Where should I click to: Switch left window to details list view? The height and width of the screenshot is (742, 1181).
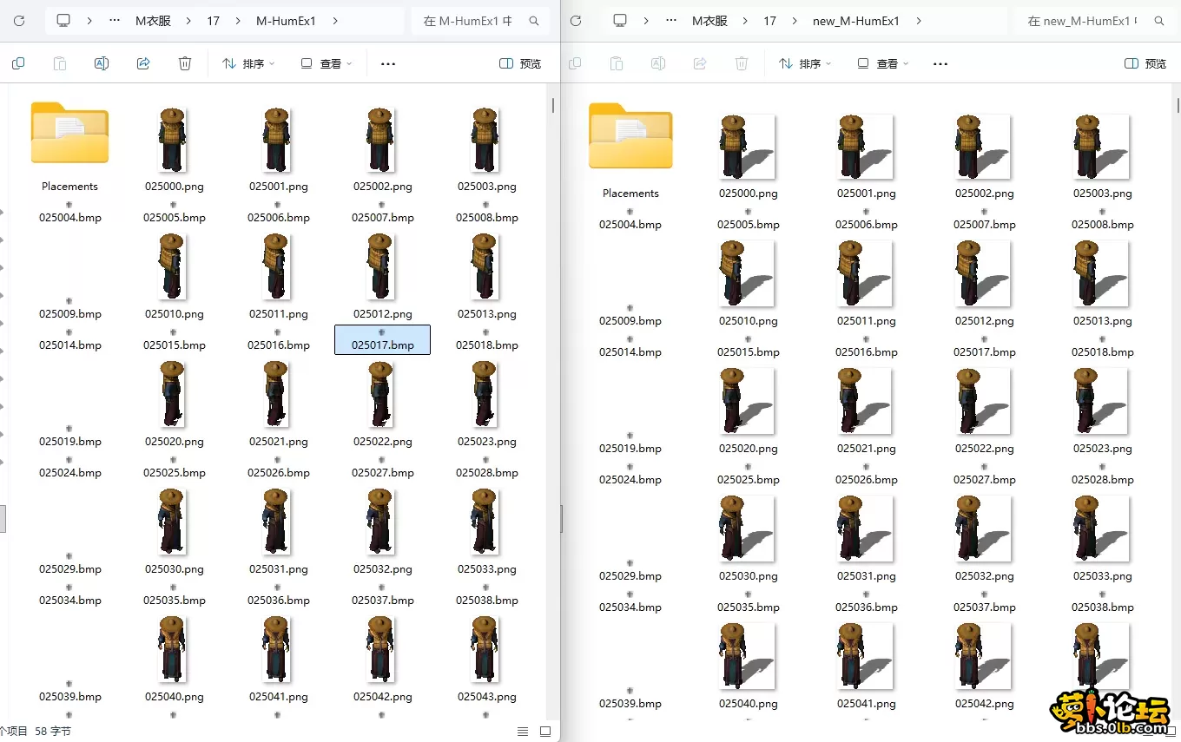(x=523, y=732)
